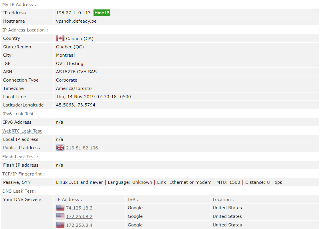Viewport: 322px width, 229px height.
Task: Open the 172.253.8.2 DNS server link
Action: (x=79, y=216)
